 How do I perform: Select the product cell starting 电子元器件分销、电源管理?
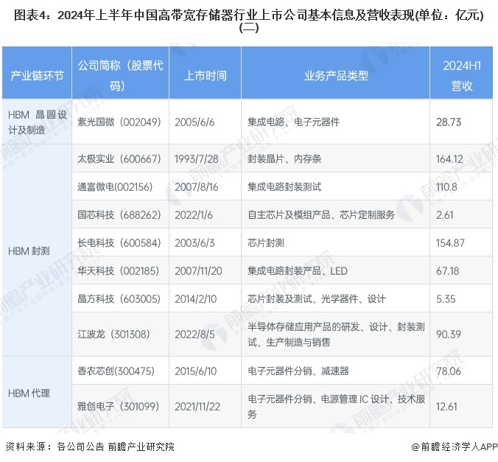336,407
